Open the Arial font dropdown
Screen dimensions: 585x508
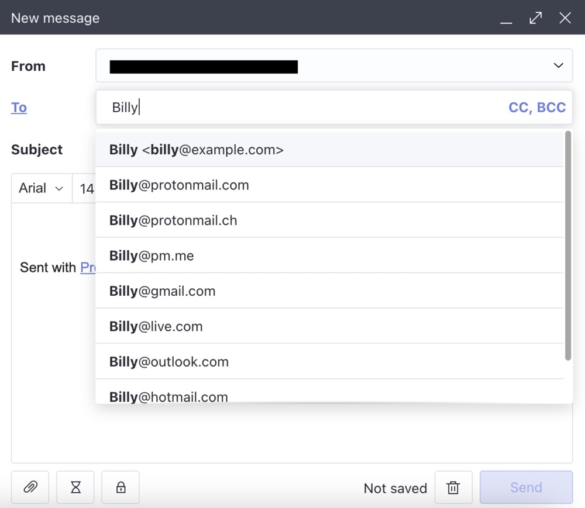pos(41,188)
